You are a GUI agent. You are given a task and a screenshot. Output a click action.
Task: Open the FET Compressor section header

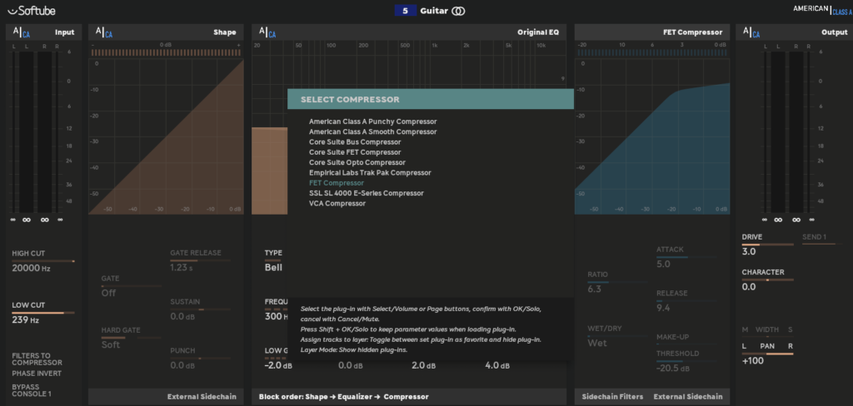tap(691, 32)
